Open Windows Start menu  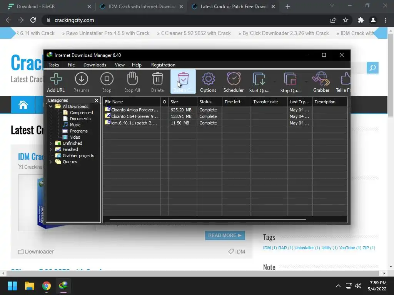pyautogui.click(x=12, y=286)
